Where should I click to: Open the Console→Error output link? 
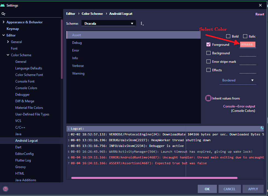[x=239, y=106]
